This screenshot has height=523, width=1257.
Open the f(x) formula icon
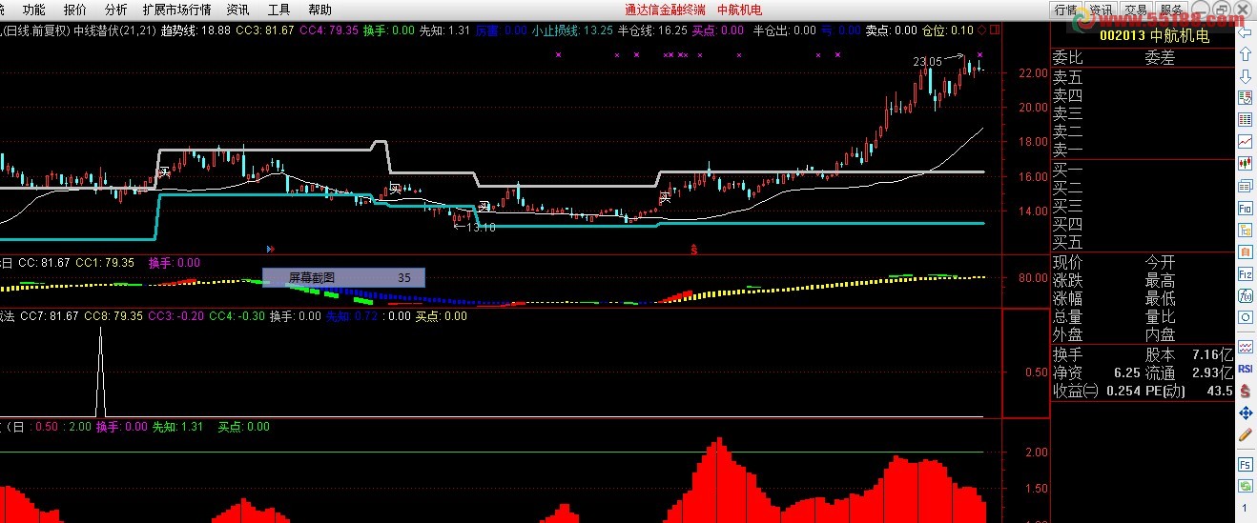tap(1245, 295)
